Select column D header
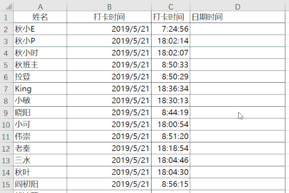 point(237,7)
